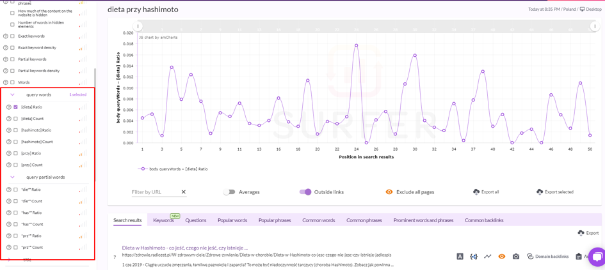Screen dimensions: 605x270
Task: Open help icon for Partial keywords
Action: coord(5,59)
